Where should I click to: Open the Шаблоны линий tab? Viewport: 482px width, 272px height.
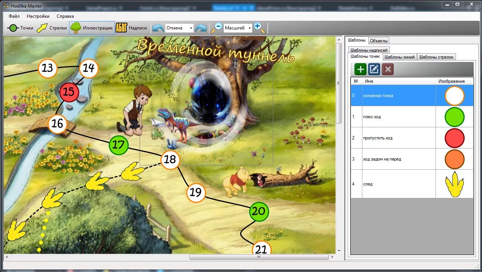click(x=400, y=57)
